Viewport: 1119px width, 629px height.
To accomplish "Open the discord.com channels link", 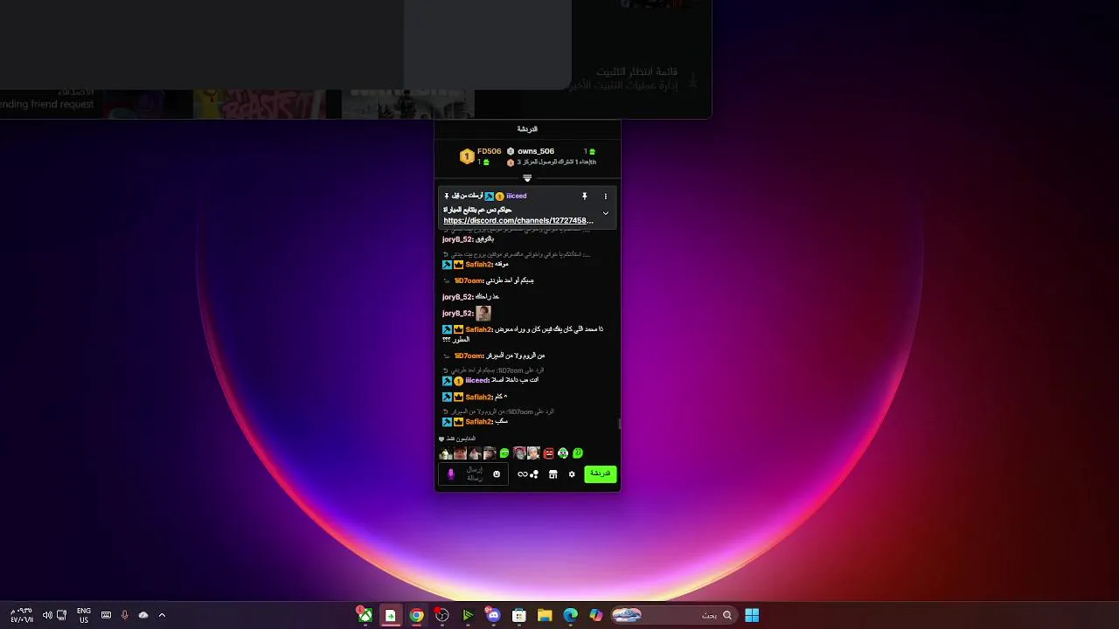I will click(x=518, y=221).
